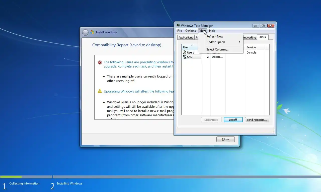Viewport: 321px width, 192px height.
Task: Click the Discon... status cell
Action: [217, 57]
